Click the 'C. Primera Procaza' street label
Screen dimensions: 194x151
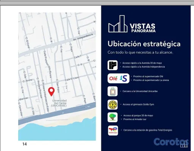click(x=39, y=88)
